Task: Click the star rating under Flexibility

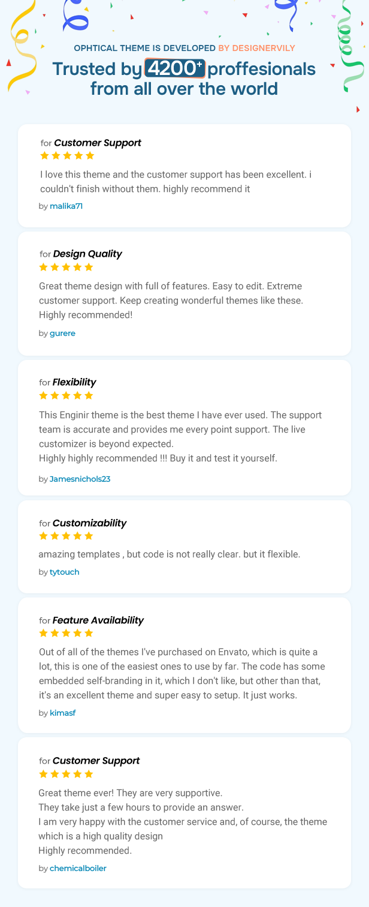Action: point(66,395)
